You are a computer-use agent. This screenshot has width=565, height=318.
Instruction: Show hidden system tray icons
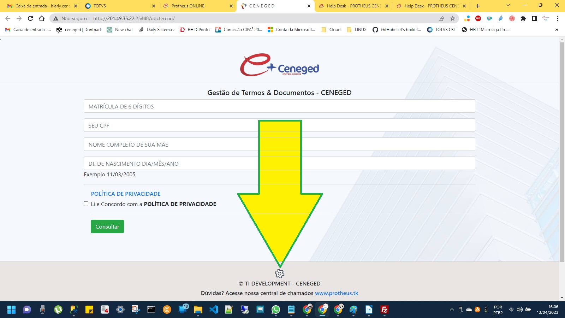tap(452, 310)
